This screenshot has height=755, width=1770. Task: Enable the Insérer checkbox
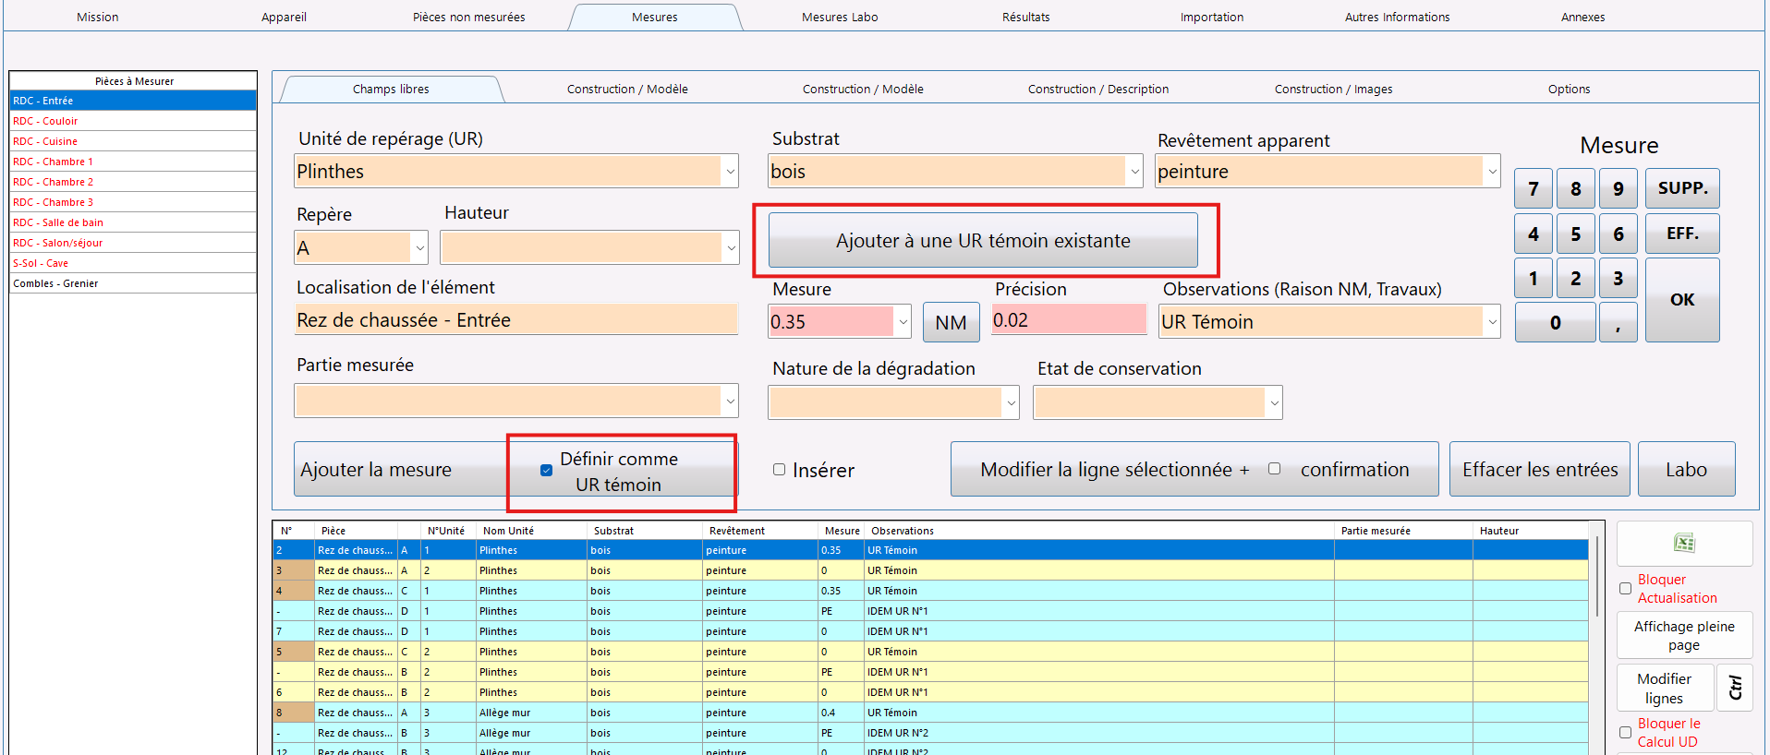(x=780, y=470)
